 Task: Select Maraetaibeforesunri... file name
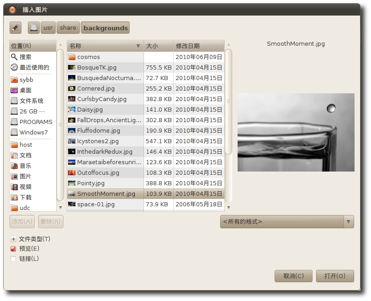pyautogui.click(x=109, y=162)
